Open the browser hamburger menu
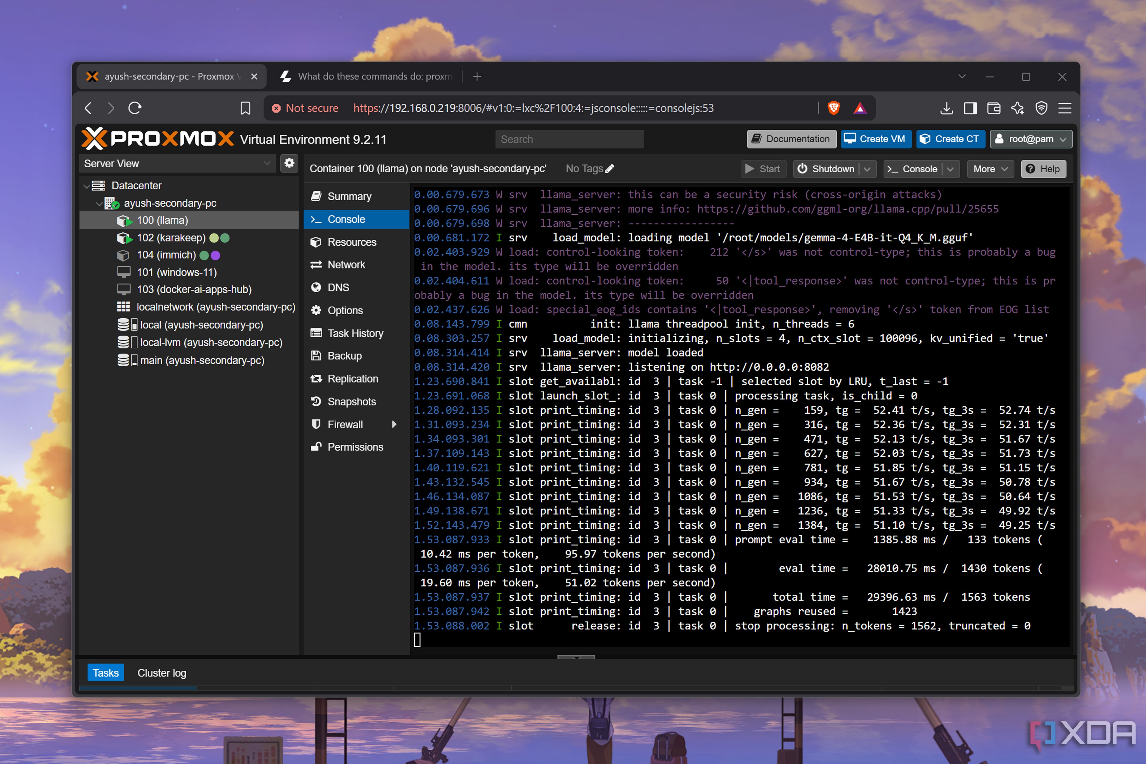The width and height of the screenshot is (1146, 764). click(x=1065, y=108)
